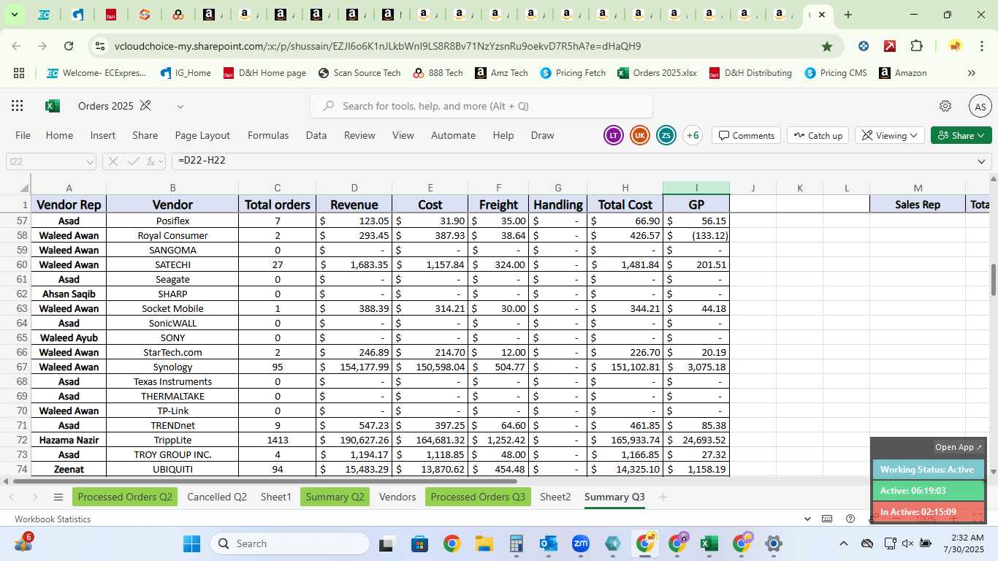The height and width of the screenshot is (561, 998).
Task: Switch to Summary Q2 sheet tab
Action: point(335,497)
